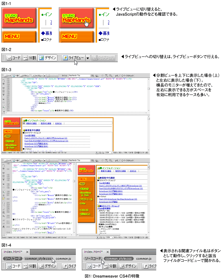Click Wrap Tag icon in lower window coding toolbar

[3, 209]
